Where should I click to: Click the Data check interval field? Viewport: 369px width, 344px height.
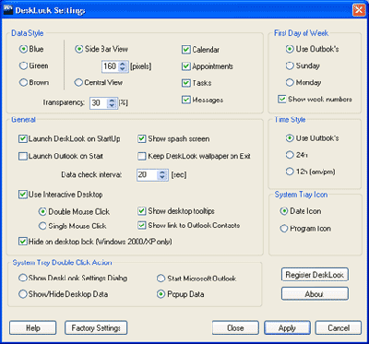tap(147, 175)
